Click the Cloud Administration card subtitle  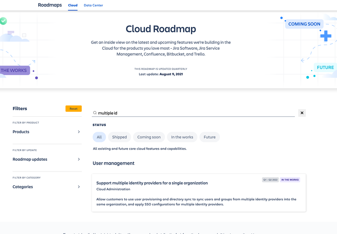coord(113,189)
